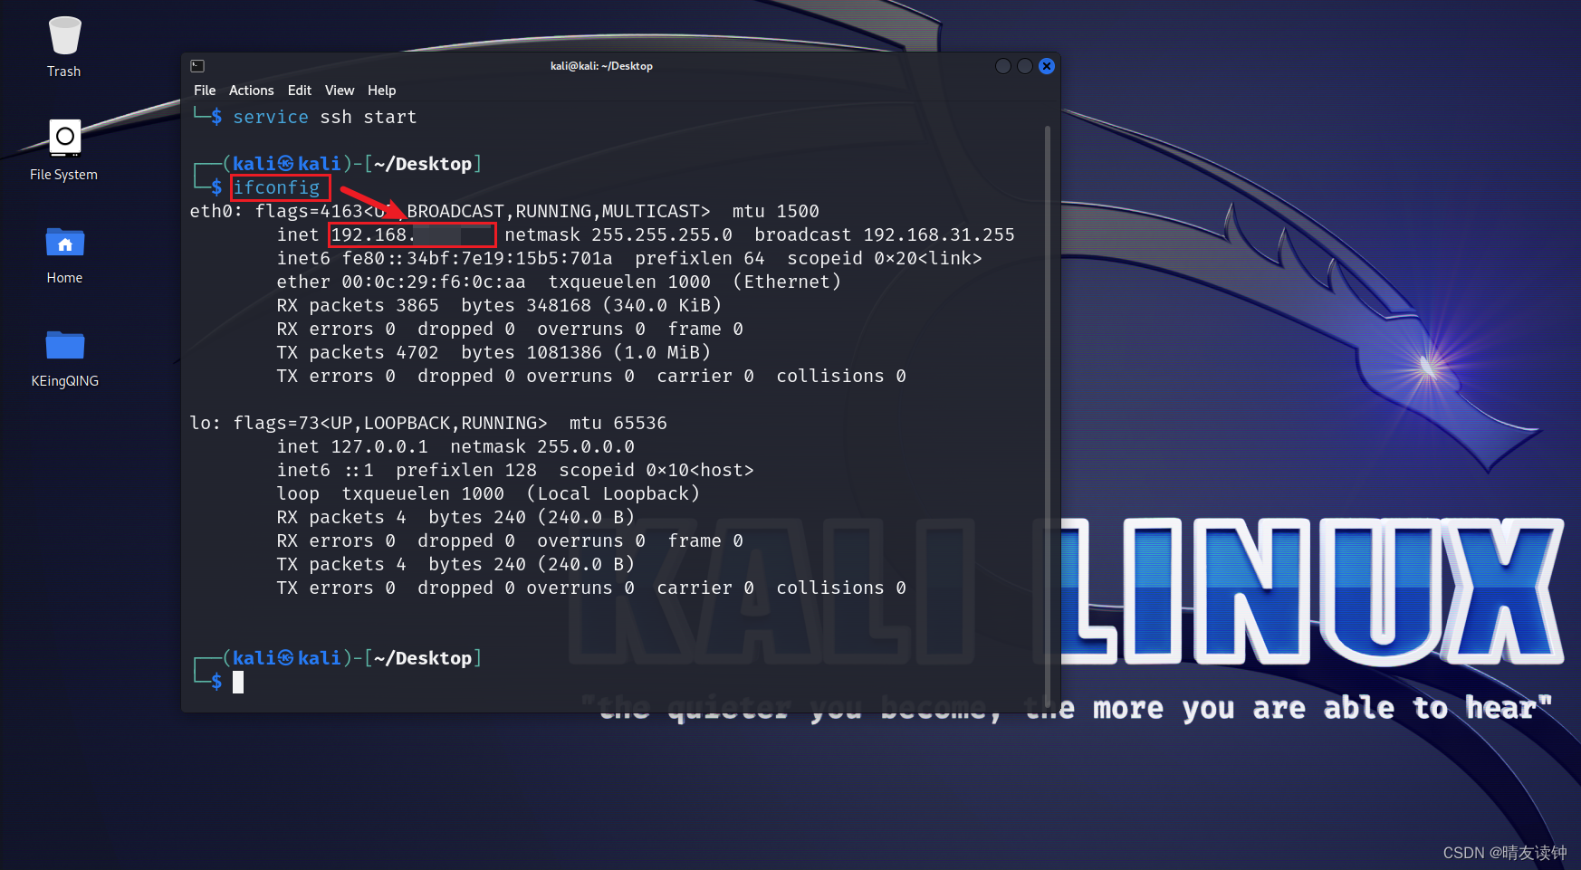1581x870 pixels.
Task: Close the terminal window
Action: pos(1047,66)
